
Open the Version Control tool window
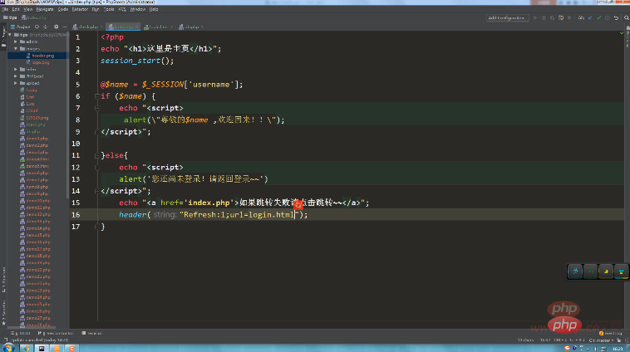56,333
